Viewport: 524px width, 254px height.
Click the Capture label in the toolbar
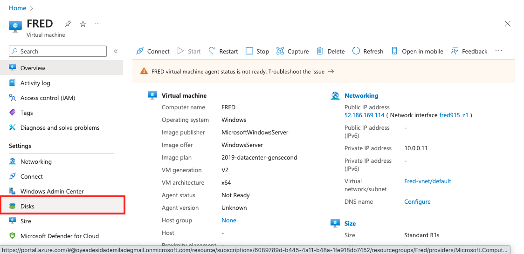point(298,51)
